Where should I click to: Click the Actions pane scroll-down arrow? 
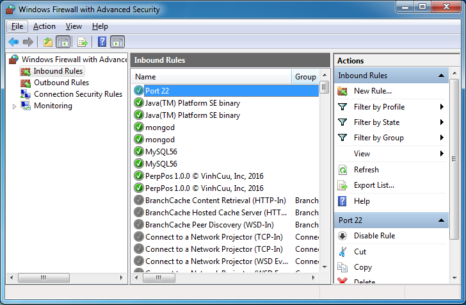454,278
